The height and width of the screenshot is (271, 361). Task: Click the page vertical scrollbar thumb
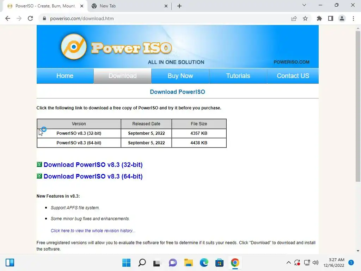pos(358,106)
